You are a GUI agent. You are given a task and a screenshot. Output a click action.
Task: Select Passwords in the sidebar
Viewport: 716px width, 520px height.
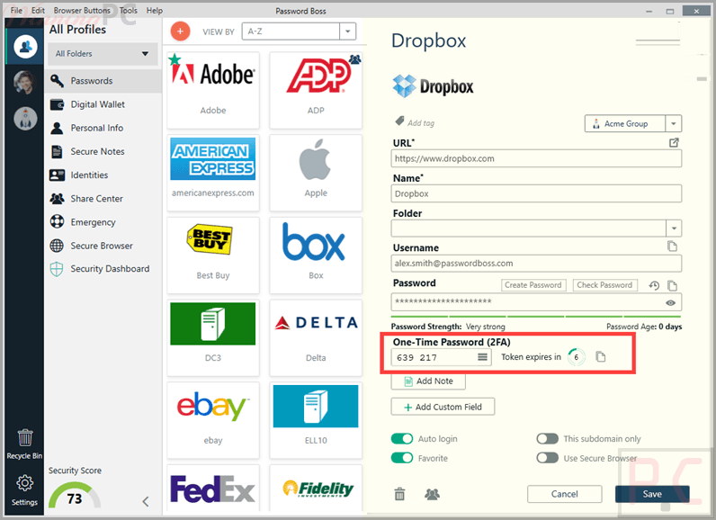(x=103, y=81)
